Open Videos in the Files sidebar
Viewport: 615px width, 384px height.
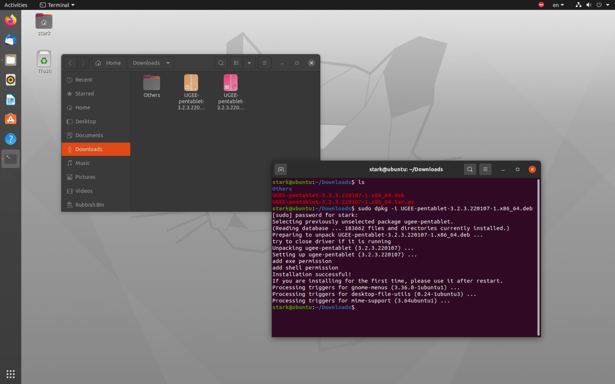[96, 191]
